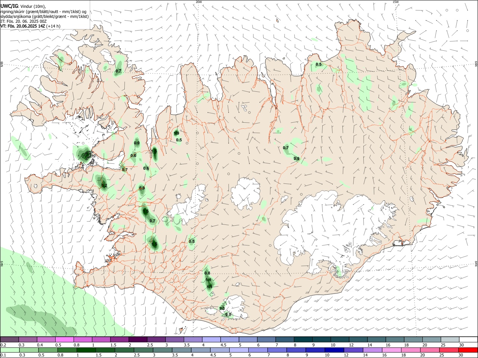Click the 'IT: Fös. 20. 06. 2025 00Z' line
The image size is (478, 358).
[x=24, y=21]
